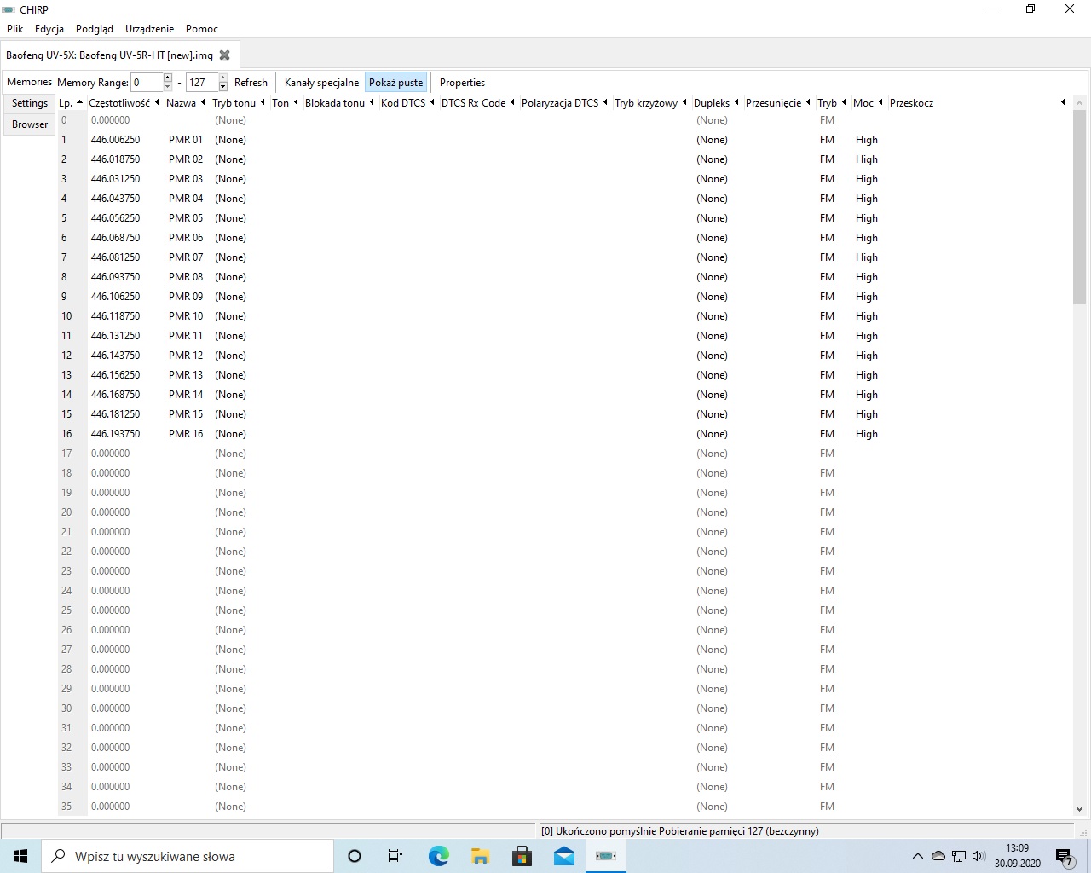
Task: Open Microsoft Edge from the taskbar
Action: tap(438, 856)
